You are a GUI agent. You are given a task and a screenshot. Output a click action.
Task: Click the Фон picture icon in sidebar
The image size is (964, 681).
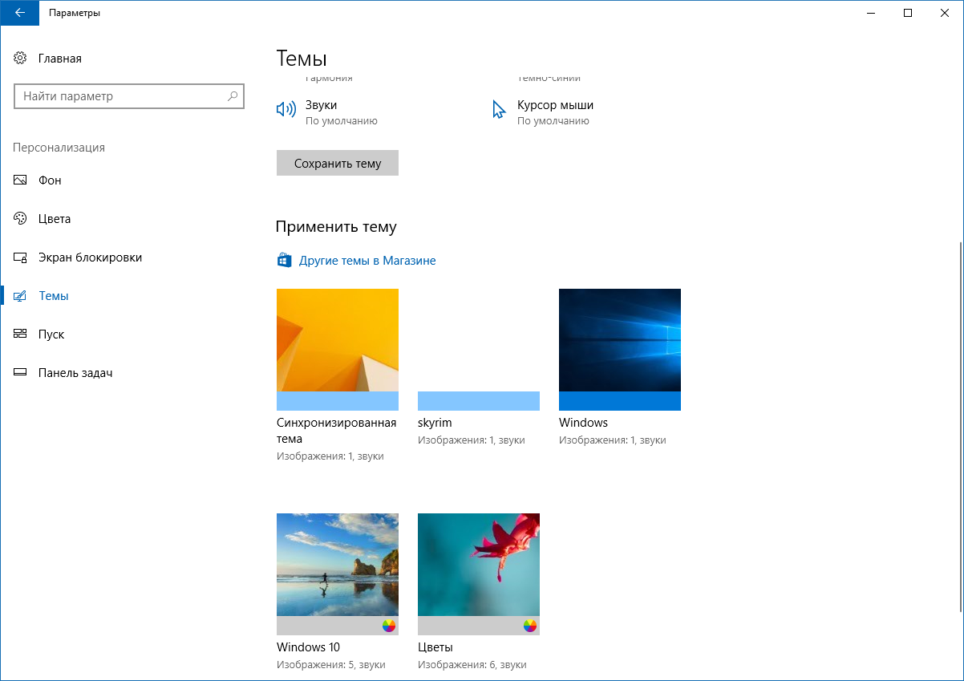21,180
